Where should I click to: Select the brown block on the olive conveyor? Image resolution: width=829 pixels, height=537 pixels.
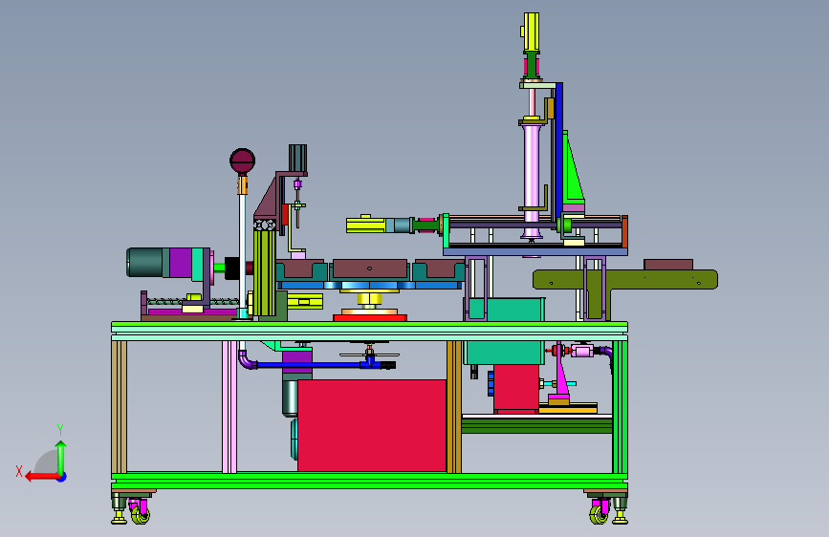pos(668,265)
